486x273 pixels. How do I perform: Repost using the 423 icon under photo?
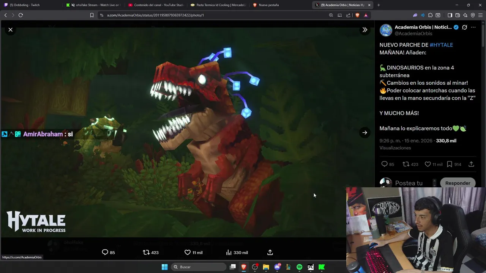coord(150,252)
